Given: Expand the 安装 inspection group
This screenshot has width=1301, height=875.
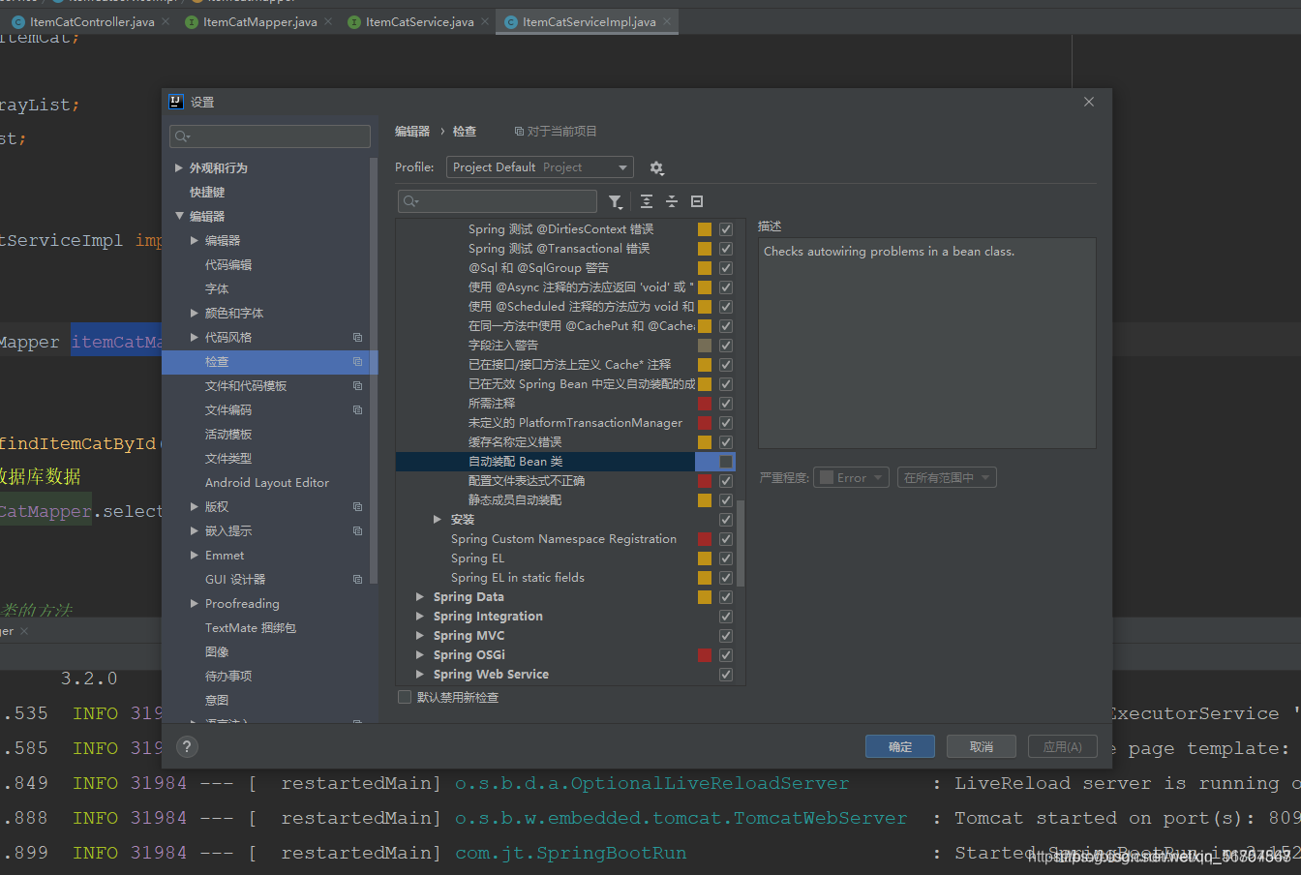Looking at the screenshot, I should (x=438, y=520).
